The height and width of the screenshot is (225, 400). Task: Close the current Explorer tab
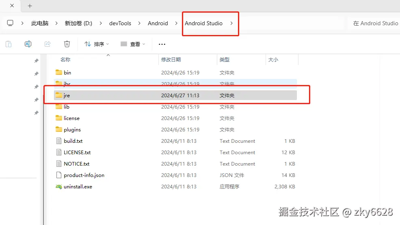click(12, 6)
